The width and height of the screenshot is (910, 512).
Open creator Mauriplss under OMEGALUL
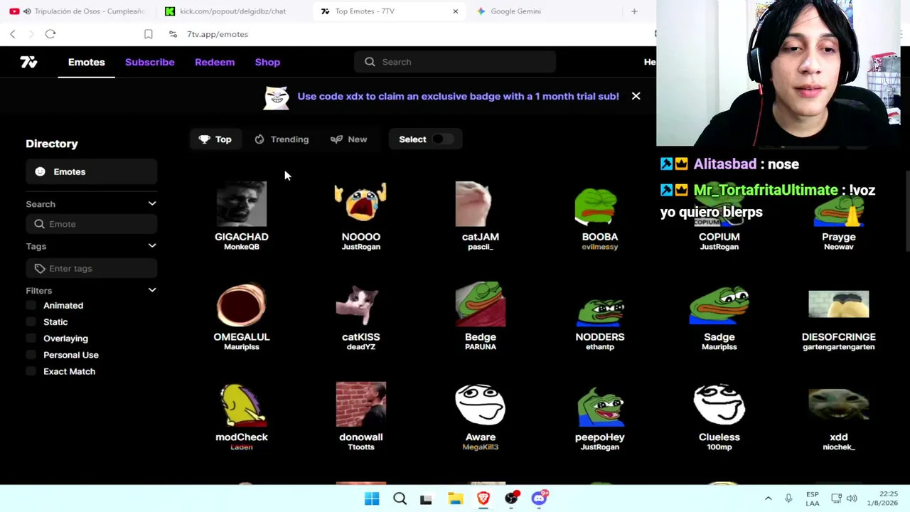242,347
